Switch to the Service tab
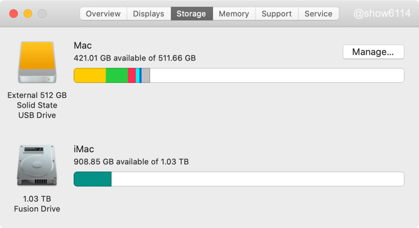Image resolution: width=419 pixels, height=228 pixels. point(318,14)
